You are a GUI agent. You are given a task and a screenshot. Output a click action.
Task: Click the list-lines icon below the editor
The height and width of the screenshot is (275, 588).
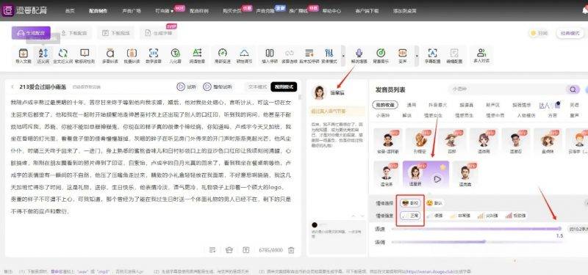[x=212, y=249]
